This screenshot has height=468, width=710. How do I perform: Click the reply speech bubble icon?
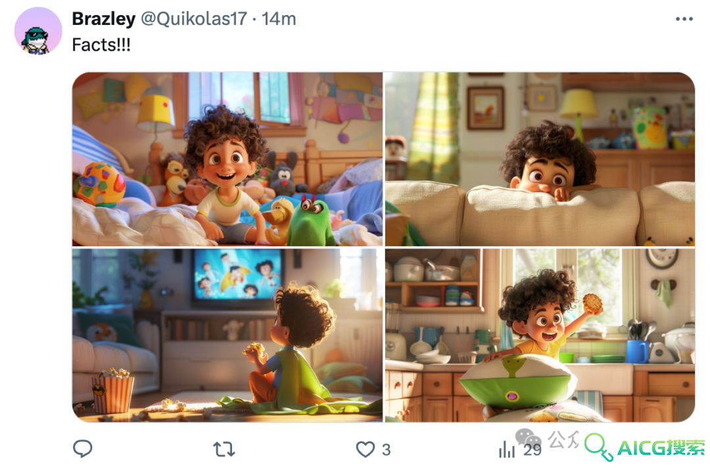tap(83, 448)
